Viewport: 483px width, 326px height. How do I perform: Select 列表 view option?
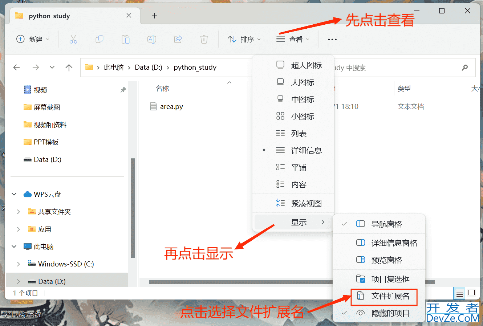(293, 134)
